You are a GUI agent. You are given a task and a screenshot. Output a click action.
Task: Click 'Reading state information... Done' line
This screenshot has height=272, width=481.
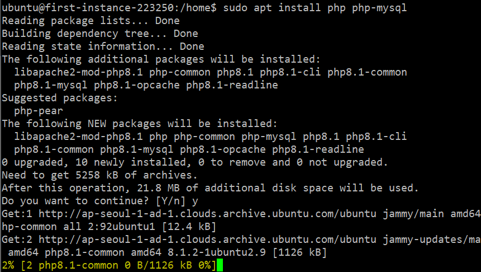click(x=103, y=46)
